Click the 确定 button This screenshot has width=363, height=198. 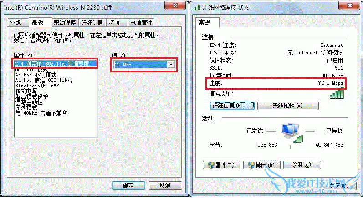pyautogui.click(x=128, y=185)
